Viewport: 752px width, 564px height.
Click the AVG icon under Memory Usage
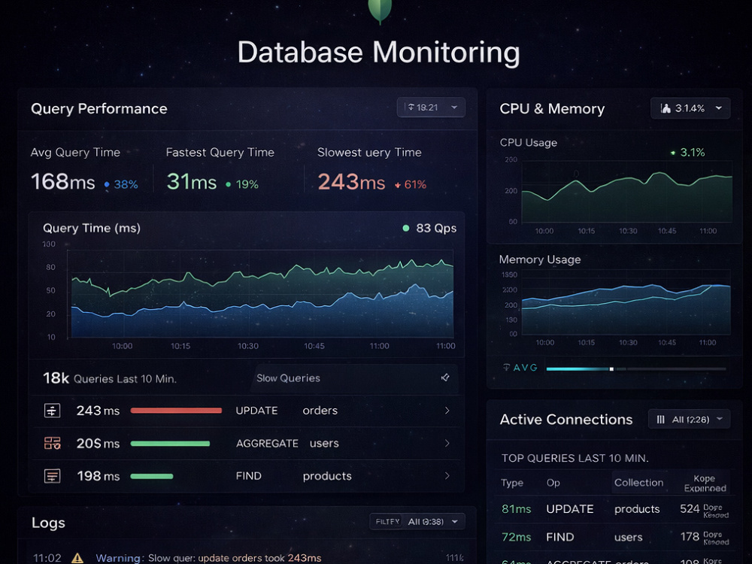pyautogui.click(x=506, y=368)
